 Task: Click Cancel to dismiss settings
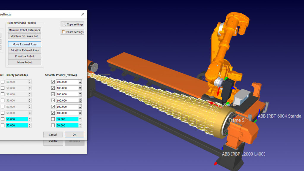coord(53,135)
